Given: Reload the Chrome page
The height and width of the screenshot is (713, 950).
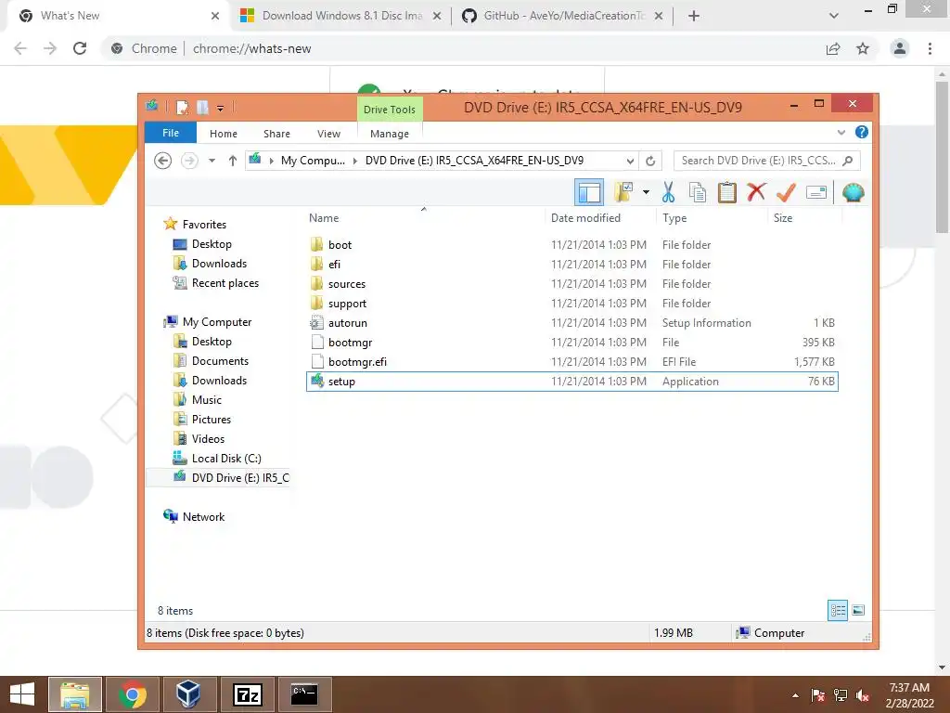Looking at the screenshot, I should 80,48.
